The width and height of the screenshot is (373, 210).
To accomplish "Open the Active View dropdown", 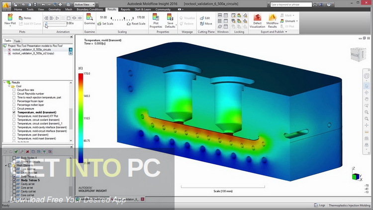I will (85, 4).
